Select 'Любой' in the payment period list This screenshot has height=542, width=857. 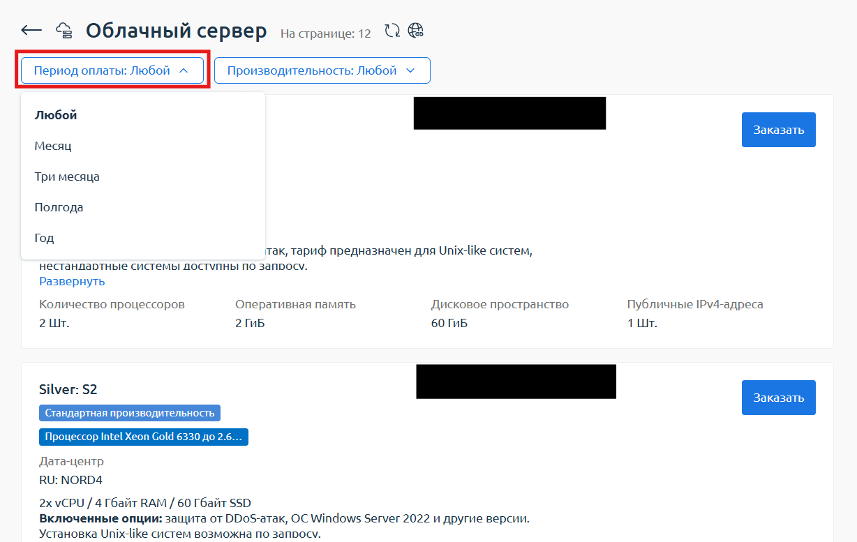56,115
